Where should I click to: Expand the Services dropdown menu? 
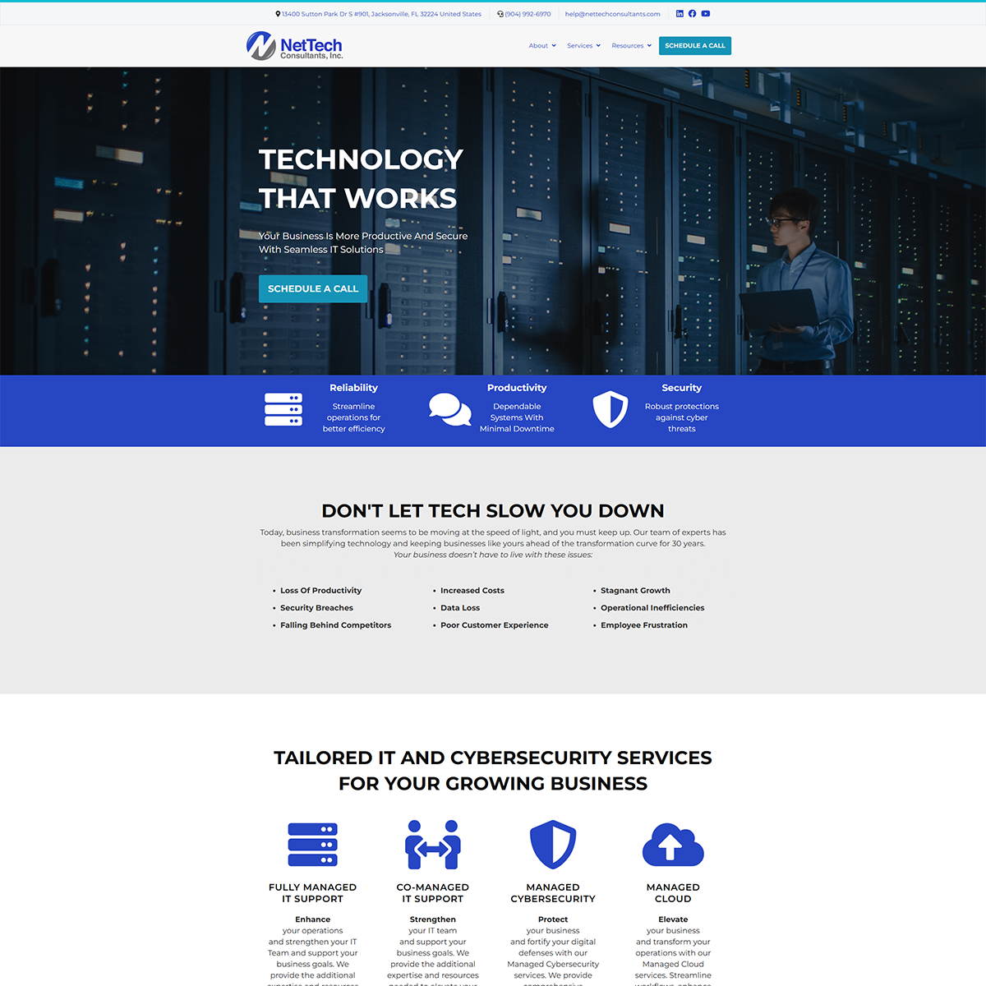(583, 46)
